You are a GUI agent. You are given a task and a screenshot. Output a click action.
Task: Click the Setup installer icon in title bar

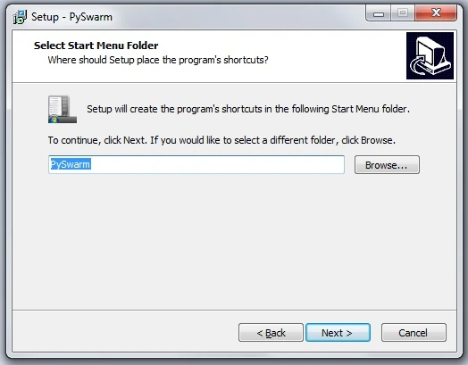pyautogui.click(x=20, y=17)
